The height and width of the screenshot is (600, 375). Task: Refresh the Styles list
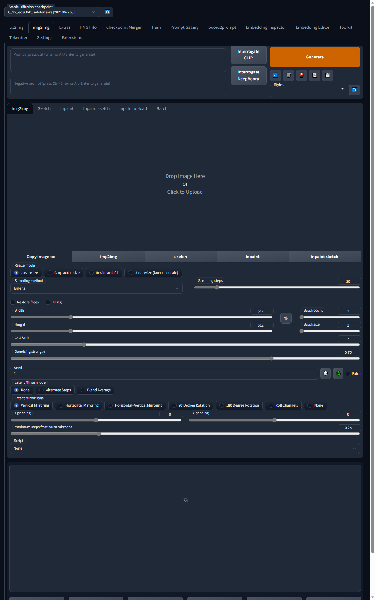tap(354, 90)
